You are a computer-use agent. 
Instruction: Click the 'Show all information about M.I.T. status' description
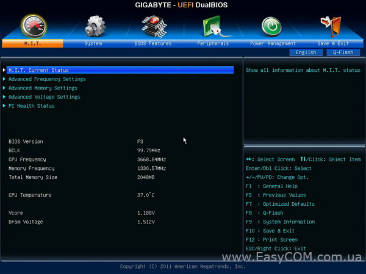pyautogui.click(x=303, y=70)
